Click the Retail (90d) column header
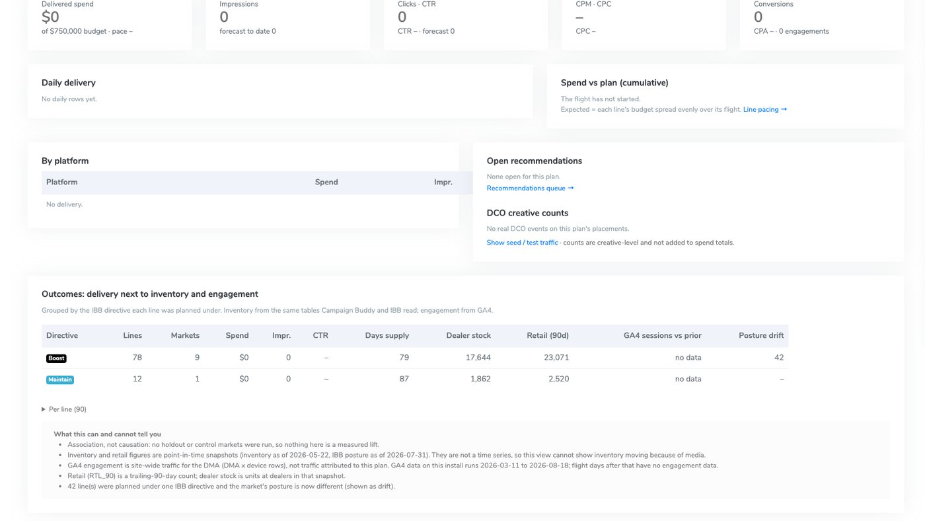Viewport: 925px width, 521px height. click(x=548, y=335)
